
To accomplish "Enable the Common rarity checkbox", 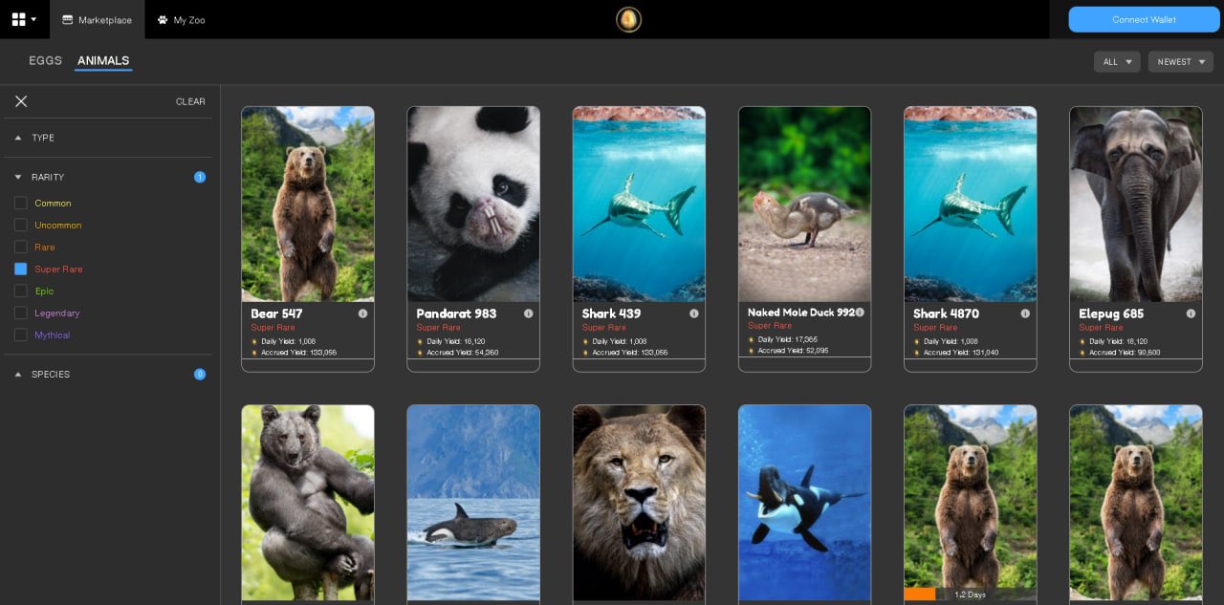I will pyautogui.click(x=20, y=203).
